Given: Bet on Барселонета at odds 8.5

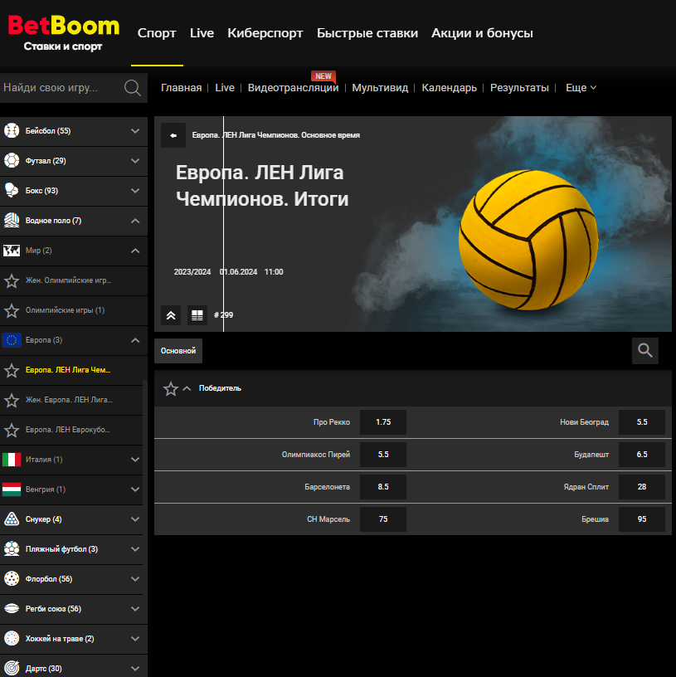Looking at the screenshot, I should [383, 487].
